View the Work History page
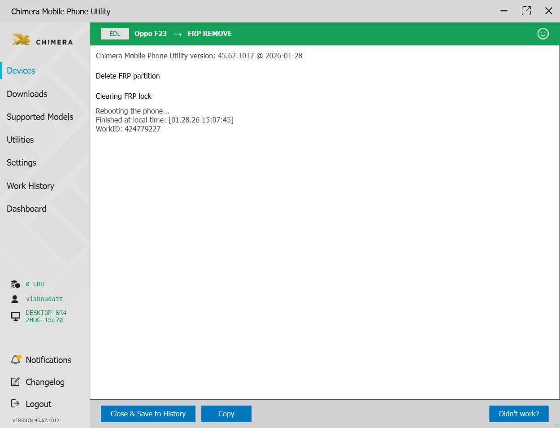This screenshot has height=428, width=560. point(30,186)
